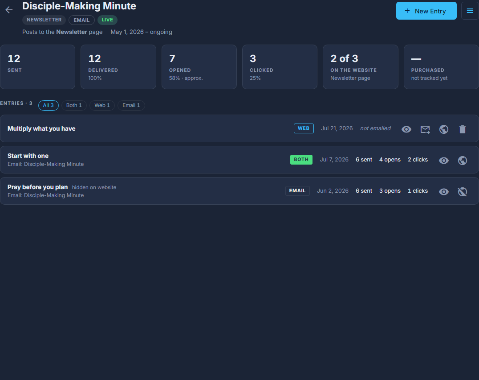The image size is (479, 380).
Task: Toggle website visibility for 'Start with one'
Action: point(463,161)
